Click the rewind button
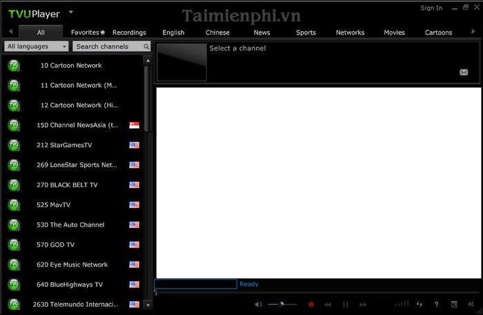Screen dimensions: 483x315 (328, 305)
